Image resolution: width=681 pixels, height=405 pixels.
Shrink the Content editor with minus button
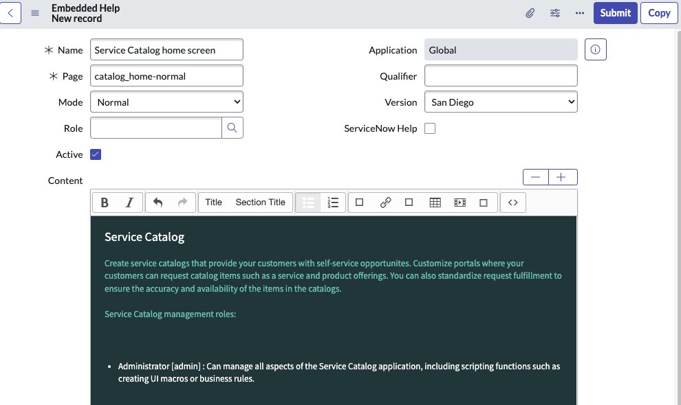(x=535, y=177)
